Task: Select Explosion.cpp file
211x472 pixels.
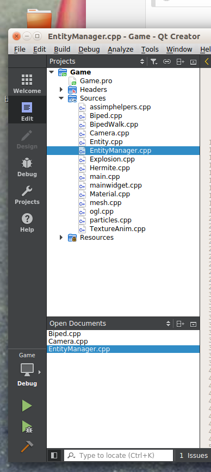Action: point(112,159)
